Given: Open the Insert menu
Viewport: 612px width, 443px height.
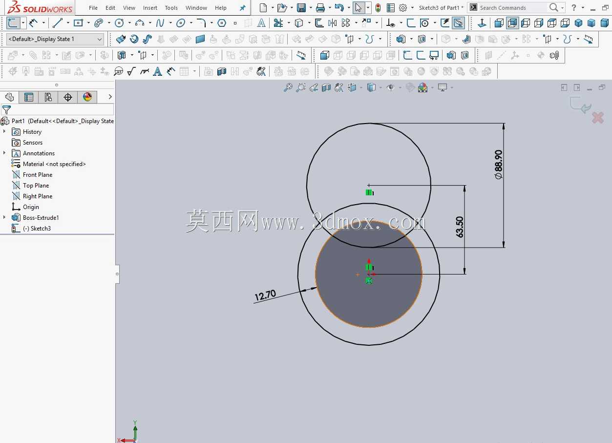Looking at the screenshot, I should [150, 8].
